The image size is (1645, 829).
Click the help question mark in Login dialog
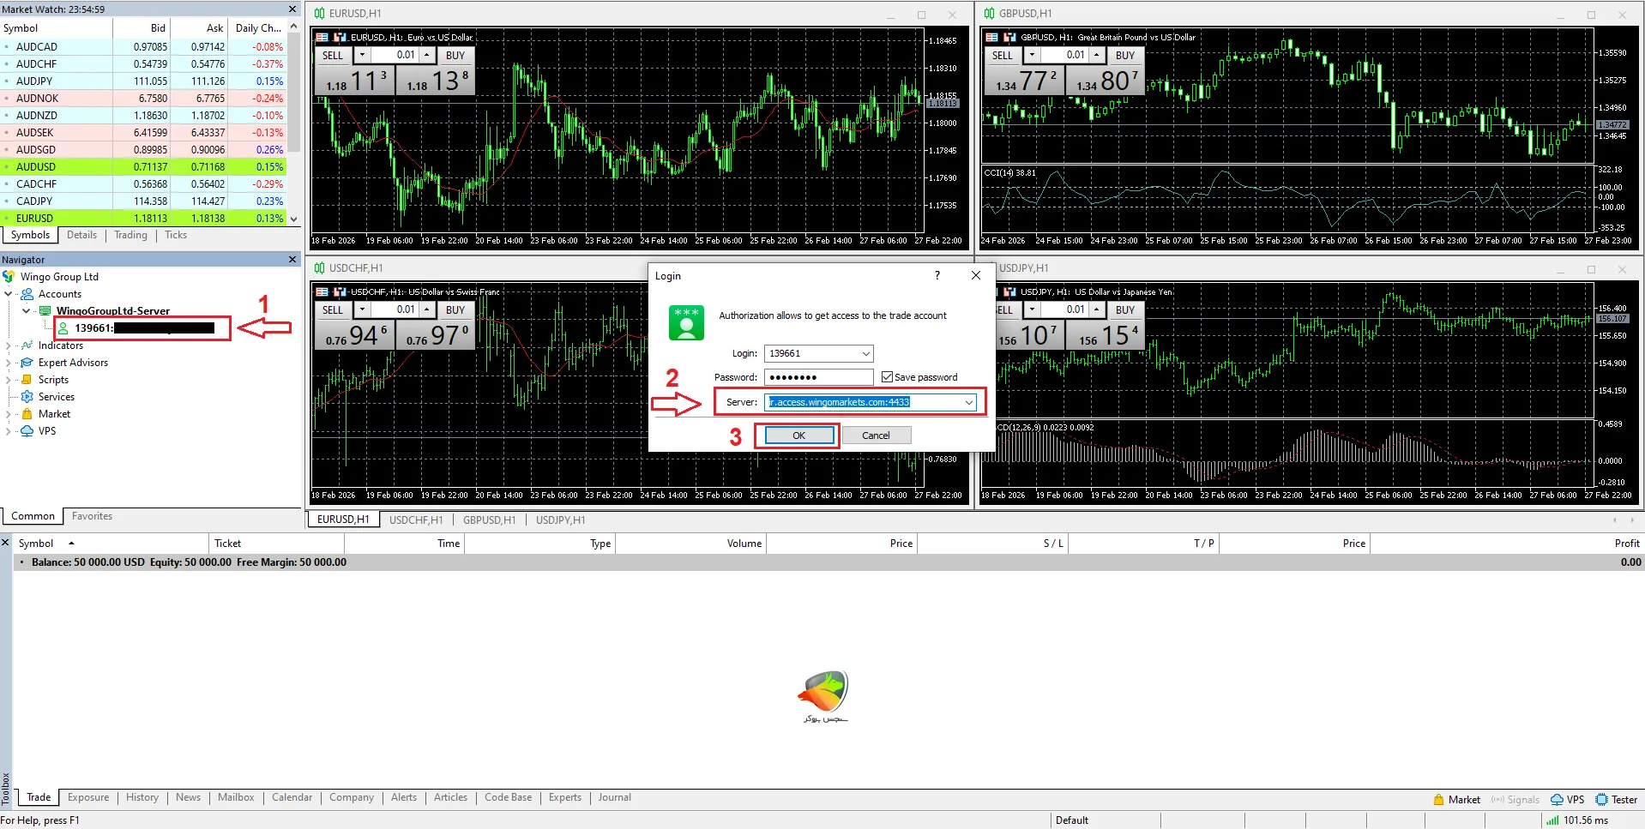click(937, 275)
